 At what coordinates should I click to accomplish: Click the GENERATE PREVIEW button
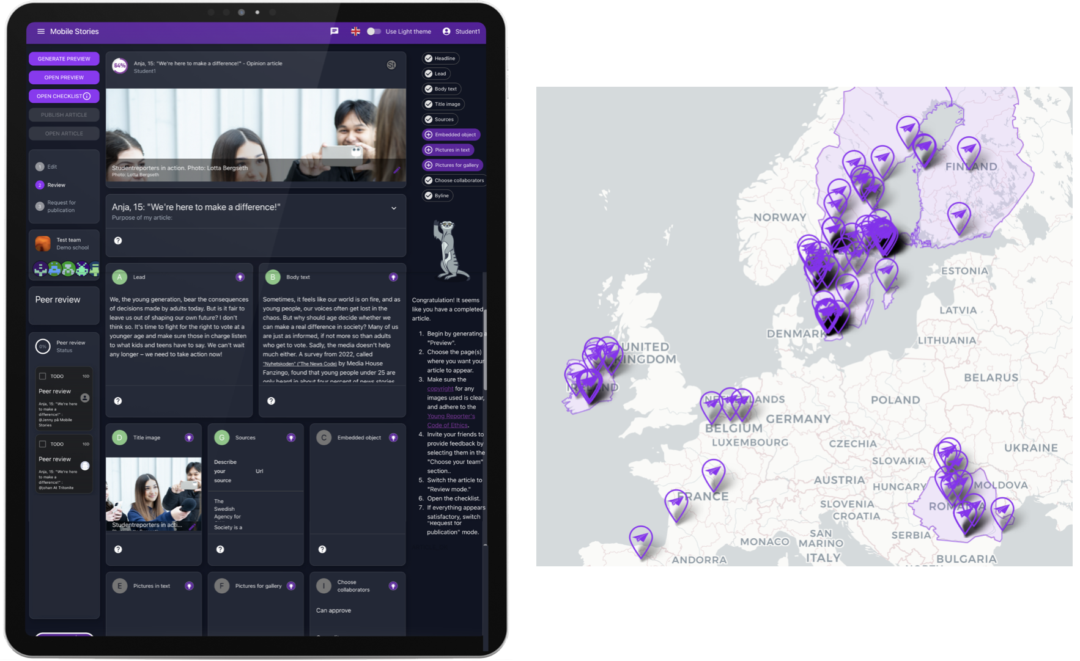[x=64, y=59]
